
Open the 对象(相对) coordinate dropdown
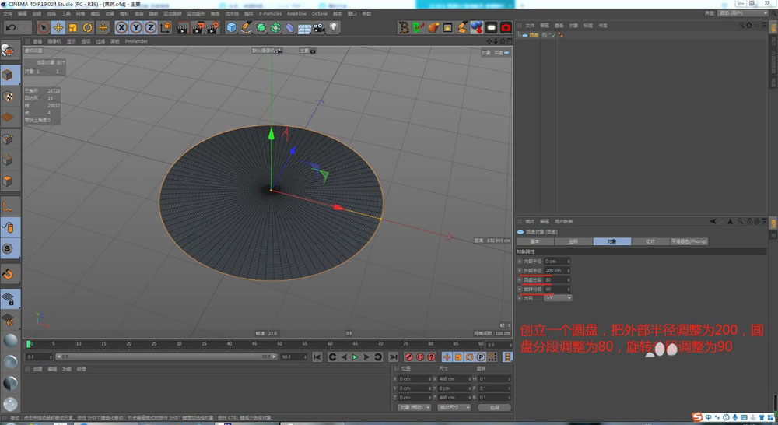pos(413,407)
